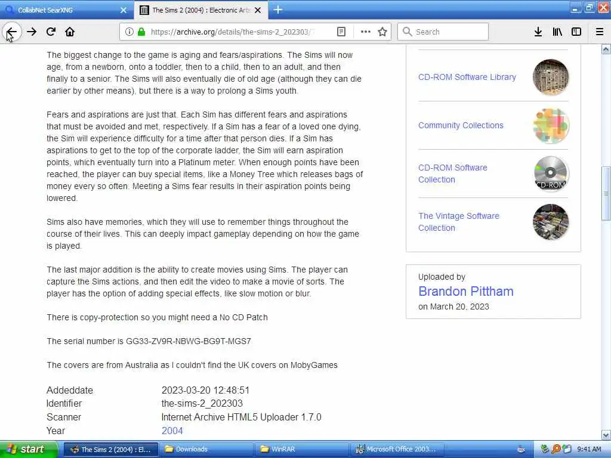Click the Addeddate value 2023-03-20 12:48:51
Image resolution: width=611 pixels, height=458 pixels.
click(x=205, y=390)
